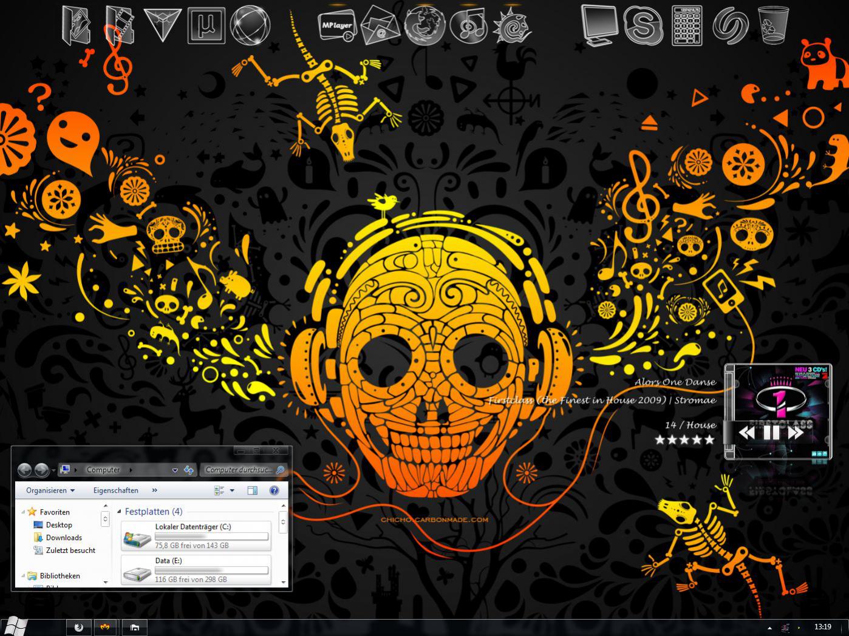This screenshot has width=849, height=636.
Task: Launch Skype from the dock
Action: point(643,25)
